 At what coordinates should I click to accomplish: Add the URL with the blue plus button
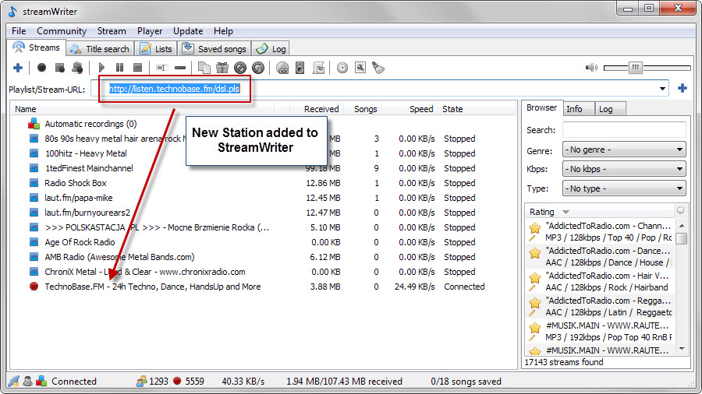[682, 89]
